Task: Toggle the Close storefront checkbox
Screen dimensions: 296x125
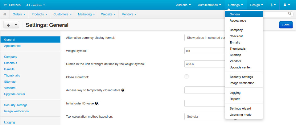Action: 187,77
